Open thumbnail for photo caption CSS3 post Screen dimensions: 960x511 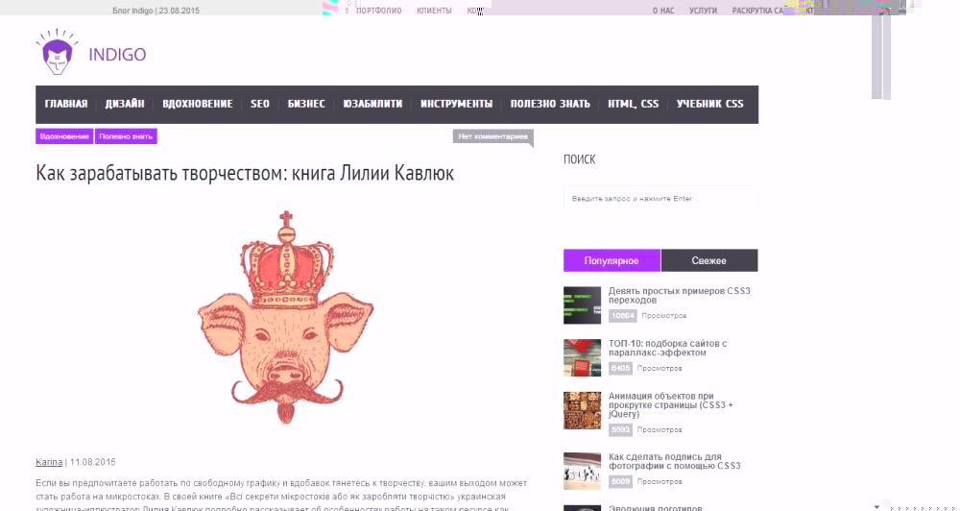point(583,472)
